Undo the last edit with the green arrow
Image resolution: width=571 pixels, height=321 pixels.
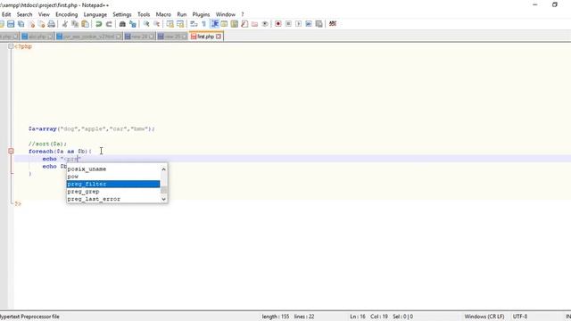[x=99, y=24]
